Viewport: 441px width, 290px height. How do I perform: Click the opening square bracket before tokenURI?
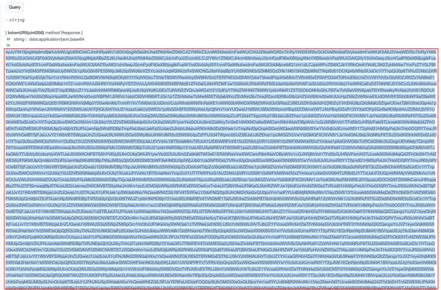tap(6, 33)
